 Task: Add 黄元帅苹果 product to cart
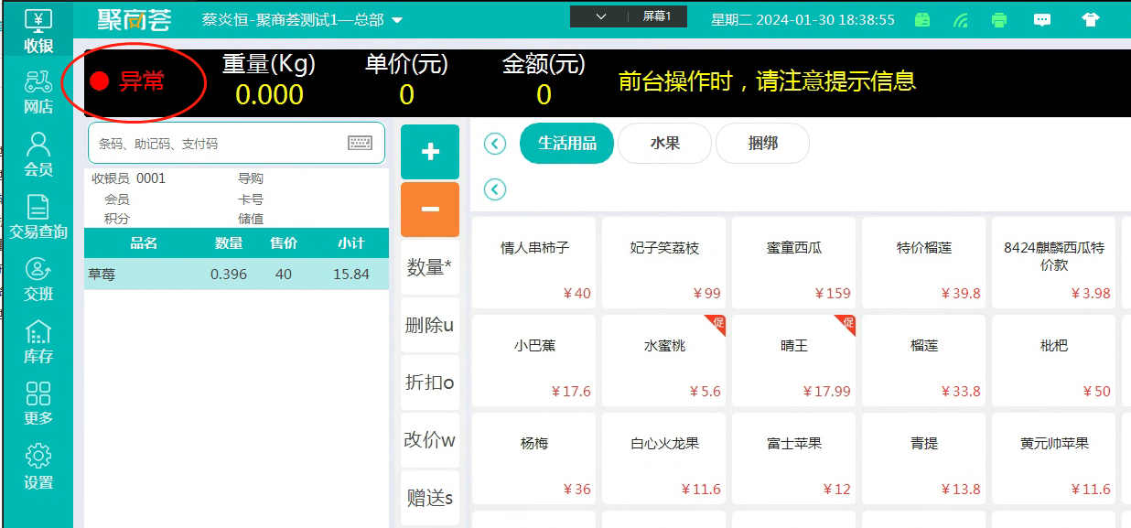tap(1054, 458)
